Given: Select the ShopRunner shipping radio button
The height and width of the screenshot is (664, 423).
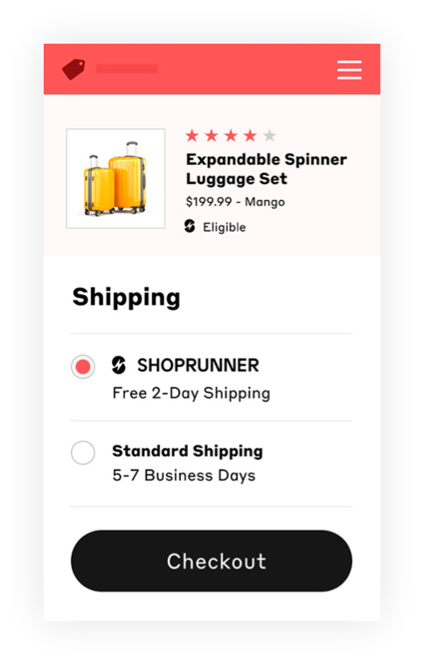Looking at the screenshot, I should (x=83, y=367).
